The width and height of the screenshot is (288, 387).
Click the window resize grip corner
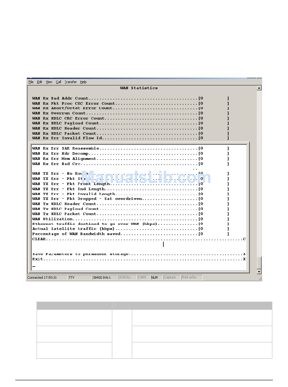pyautogui.click(x=260, y=278)
